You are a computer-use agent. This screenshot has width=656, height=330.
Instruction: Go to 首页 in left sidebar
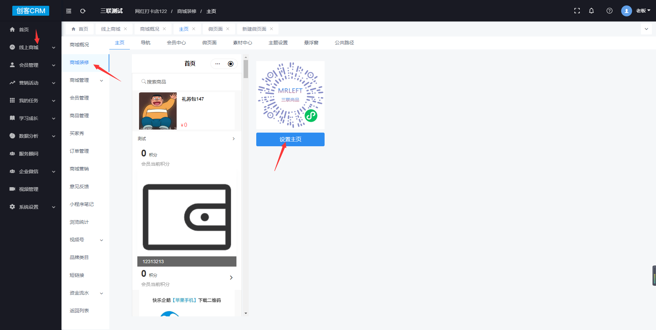click(24, 30)
